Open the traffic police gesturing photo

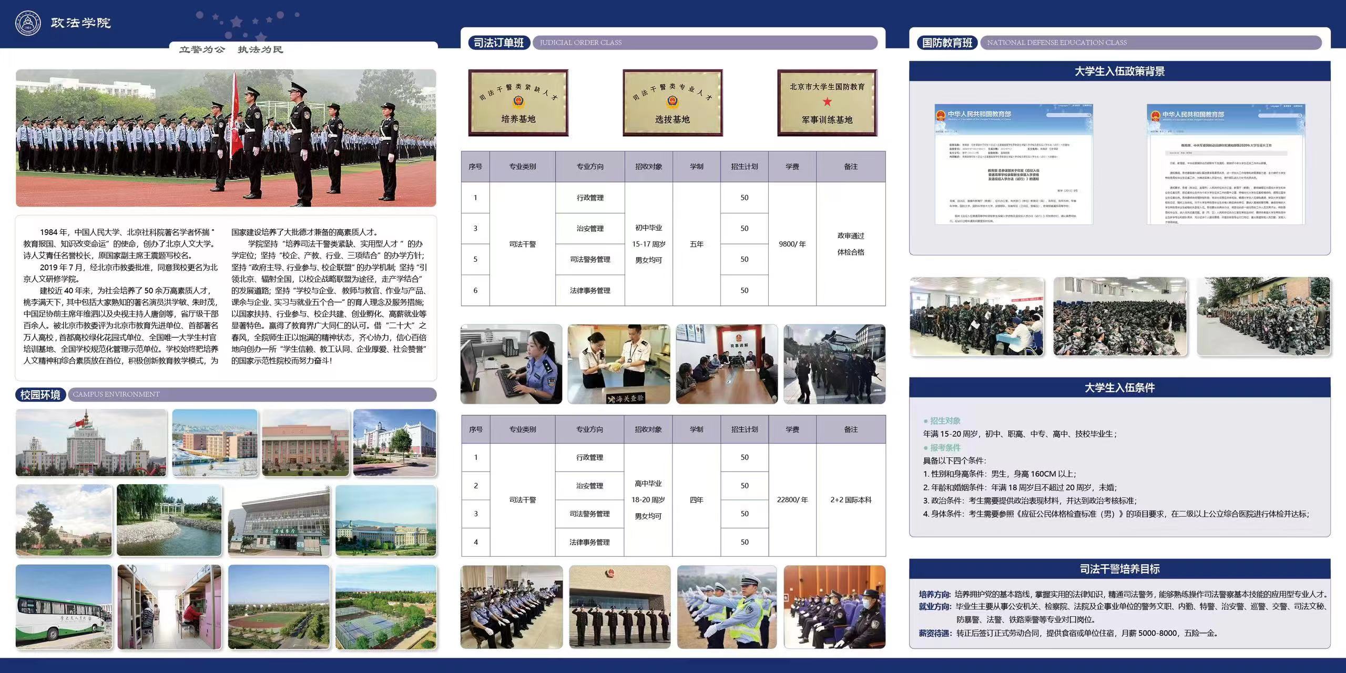point(727,607)
